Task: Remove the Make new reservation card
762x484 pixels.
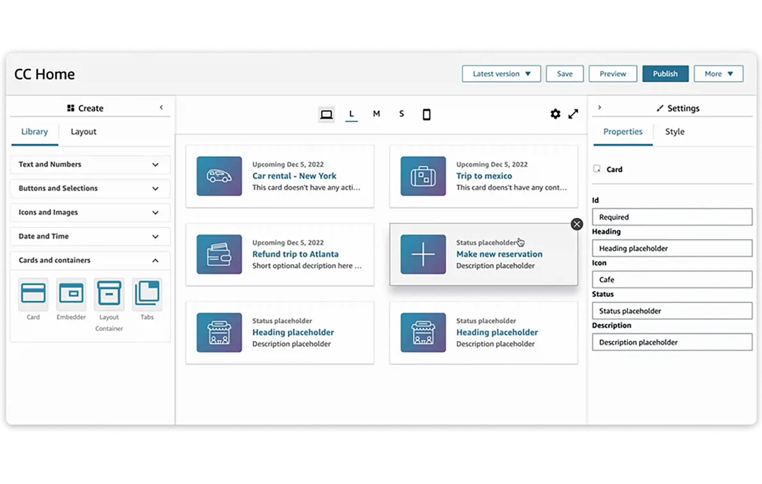Action: (x=576, y=224)
